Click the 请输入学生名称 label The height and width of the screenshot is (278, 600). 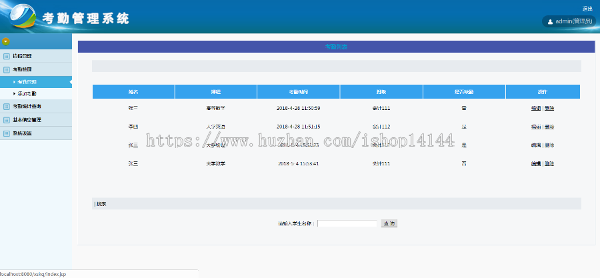point(297,224)
